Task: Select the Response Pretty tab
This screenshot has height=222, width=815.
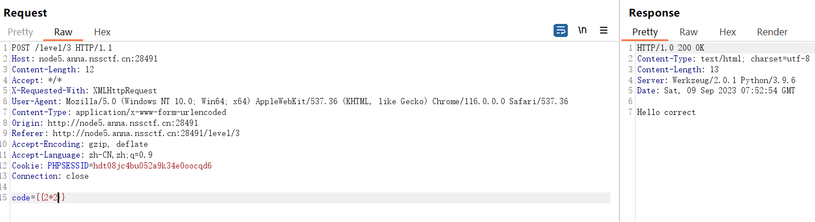Action: [x=645, y=32]
